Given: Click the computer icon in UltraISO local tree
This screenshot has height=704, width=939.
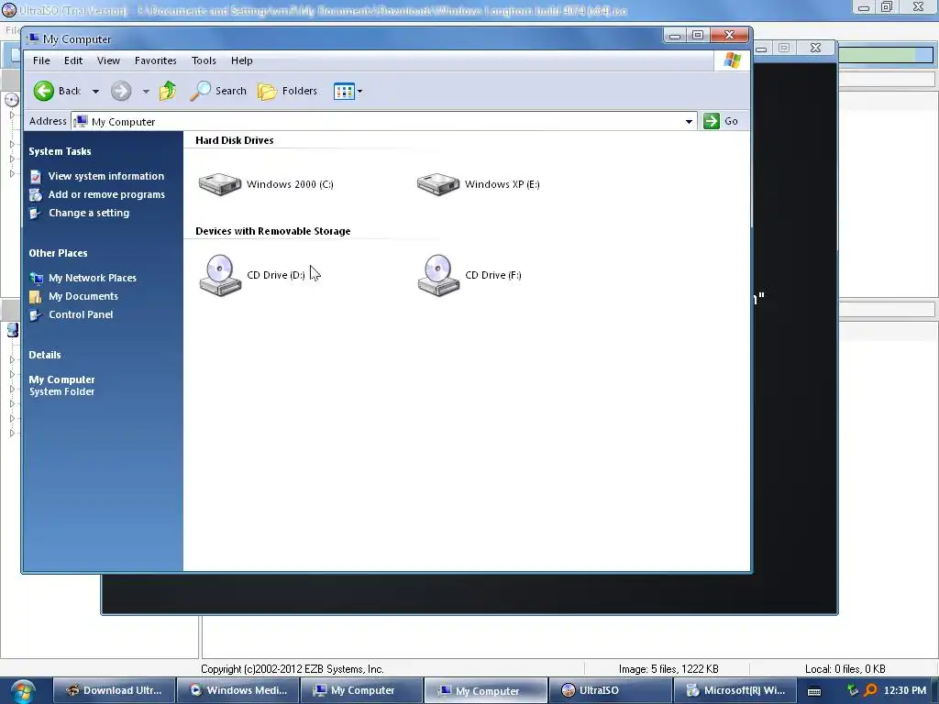Looking at the screenshot, I should 13,330.
